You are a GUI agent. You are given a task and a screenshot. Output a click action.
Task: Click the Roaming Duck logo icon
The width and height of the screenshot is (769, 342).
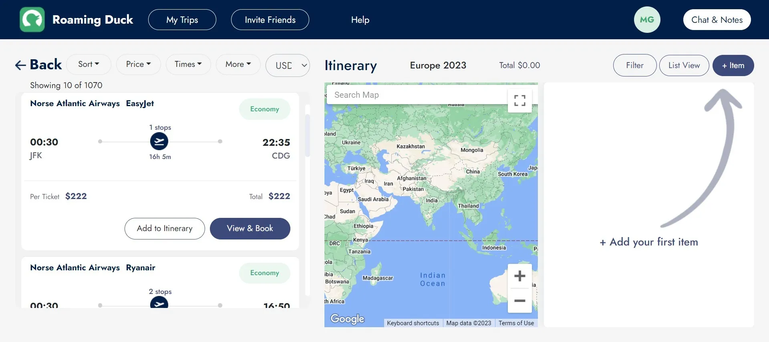click(32, 20)
